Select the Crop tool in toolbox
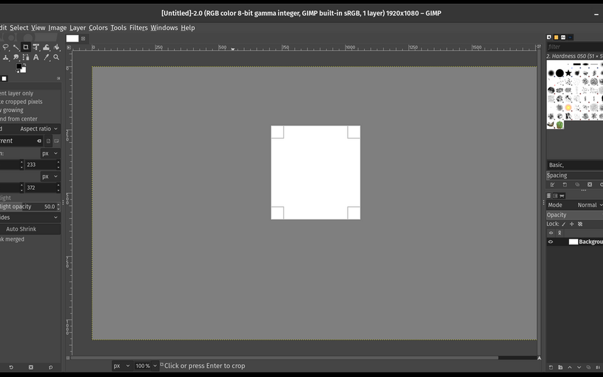Image resolution: width=603 pixels, height=377 pixels. (x=26, y=47)
